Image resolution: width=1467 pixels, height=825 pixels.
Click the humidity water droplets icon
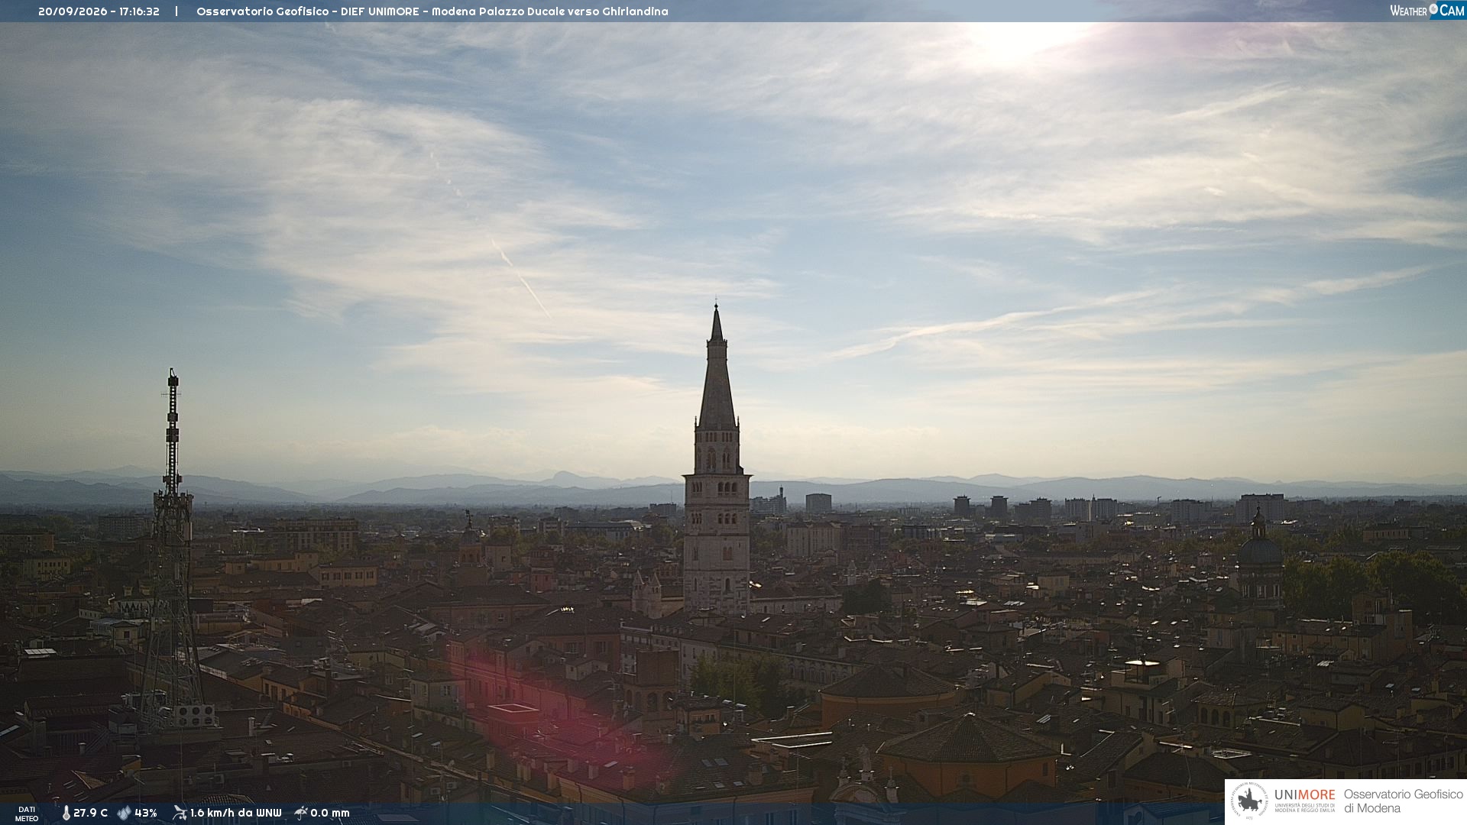pyautogui.click(x=124, y=813)
